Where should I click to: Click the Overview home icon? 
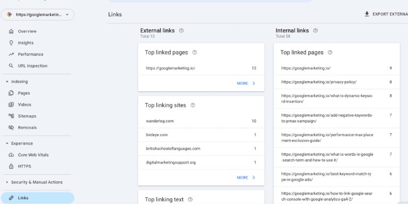coord(11,31)
